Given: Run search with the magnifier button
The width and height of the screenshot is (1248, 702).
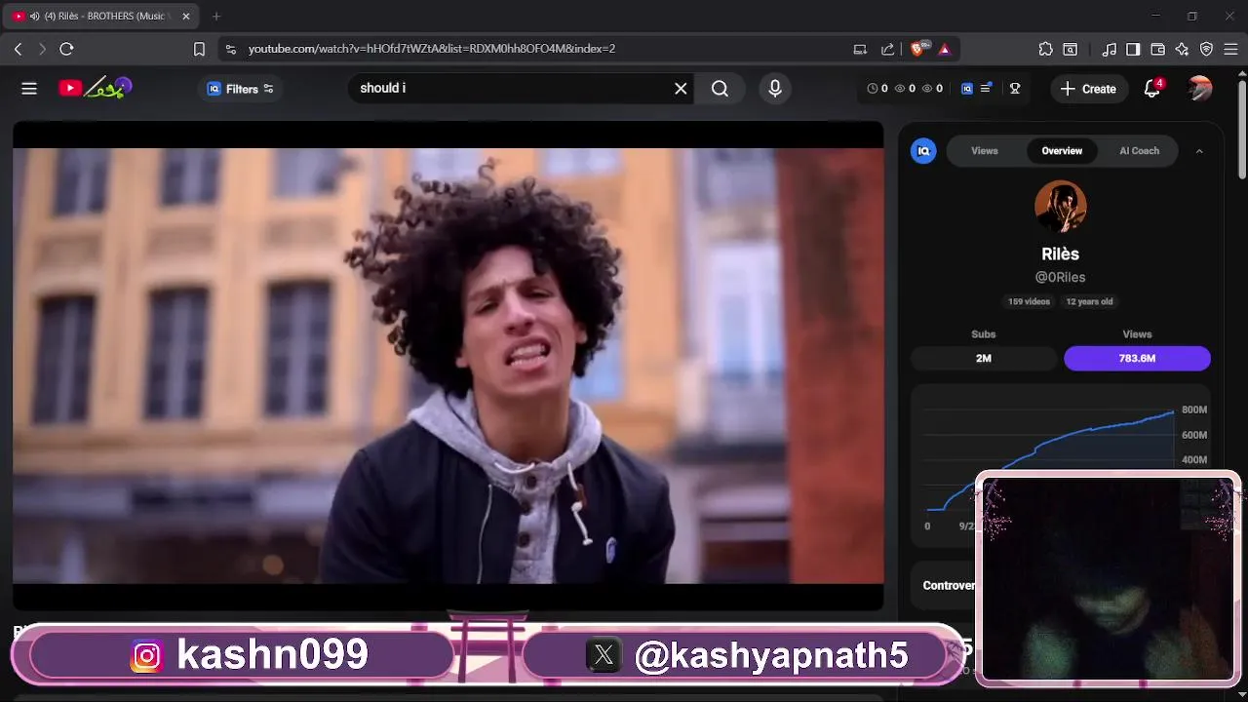Looking at the screenshot, I should point(720,89).
